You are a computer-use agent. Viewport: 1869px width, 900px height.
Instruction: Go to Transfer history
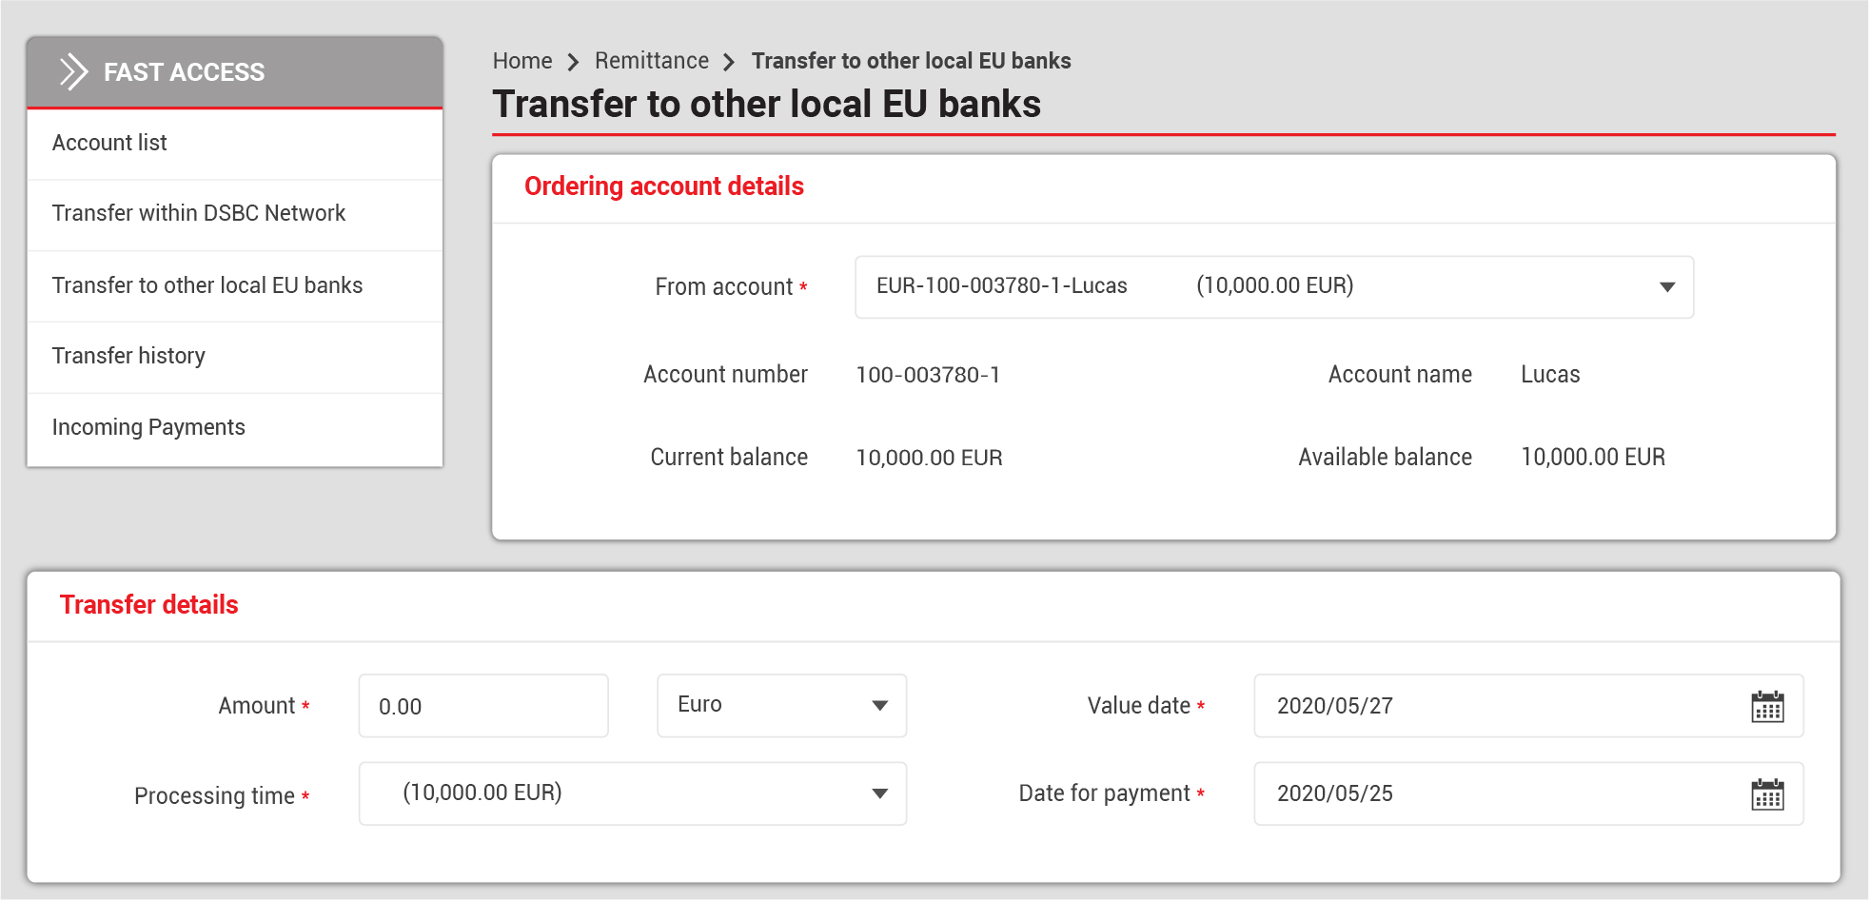[128, 356]
